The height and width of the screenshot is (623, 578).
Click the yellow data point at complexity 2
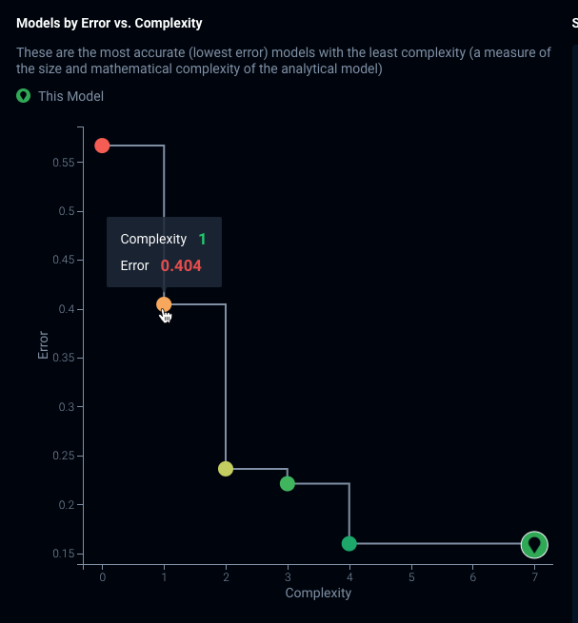226,468
